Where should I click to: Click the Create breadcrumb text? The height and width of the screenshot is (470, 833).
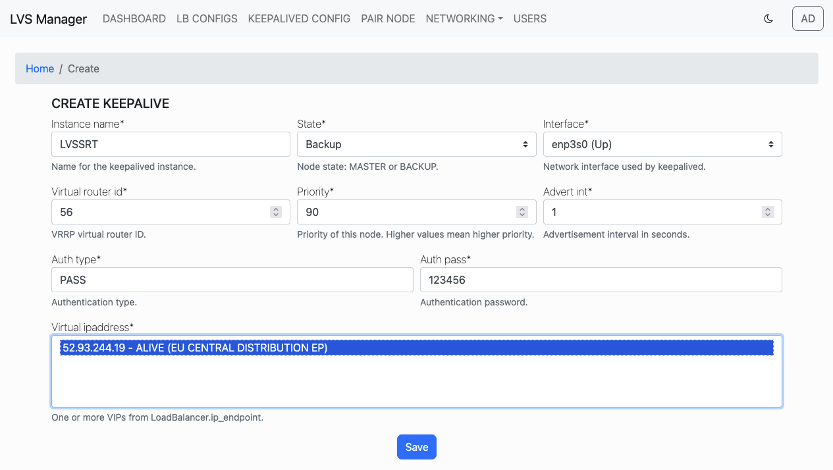84,68
